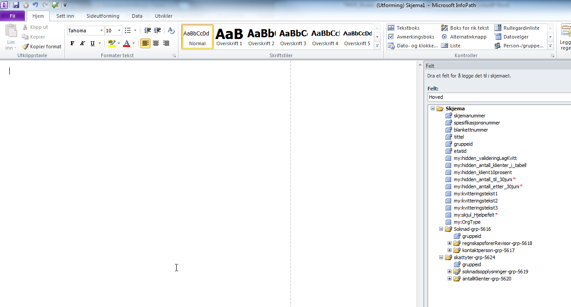The width and height of the screenshot is (571, 307).
Task: Click the Redo arrow in quick access toolbar
Action: 45,5
